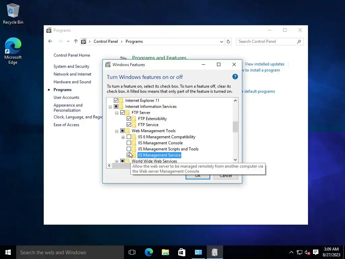
Task: Click the feature list vertical scrollbar thumb
Action: pos(235,127)
